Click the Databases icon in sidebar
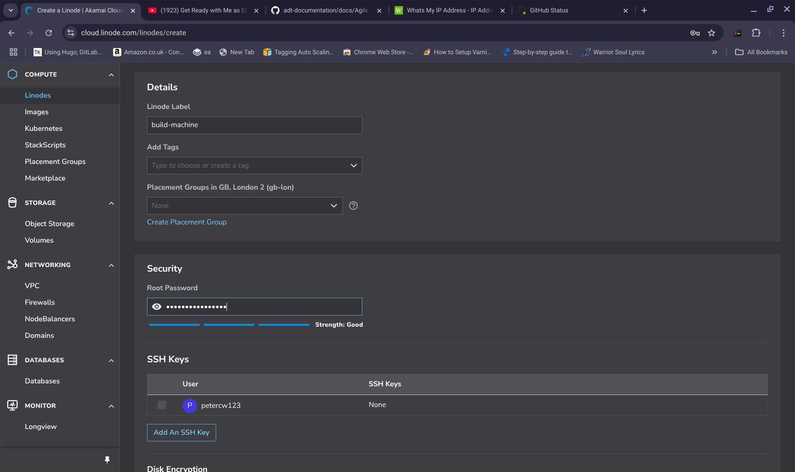The height and width of the screenshot is (472, 795). pos(12,360)
